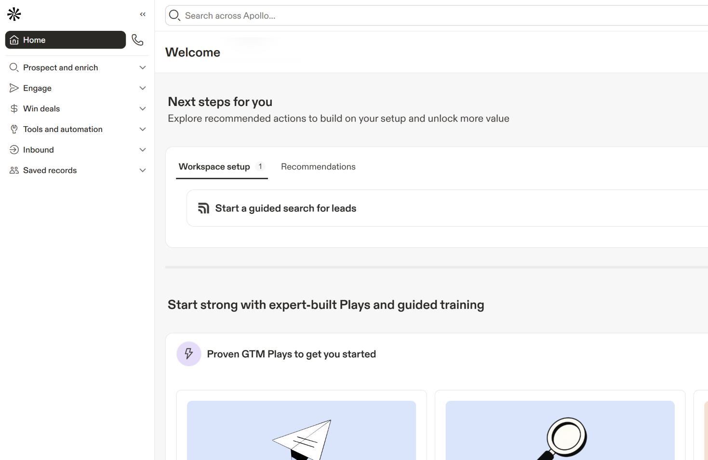The image size is (708, 460).
Task: Click the Win deals dollar icon
Action: (x=14, y=109)
